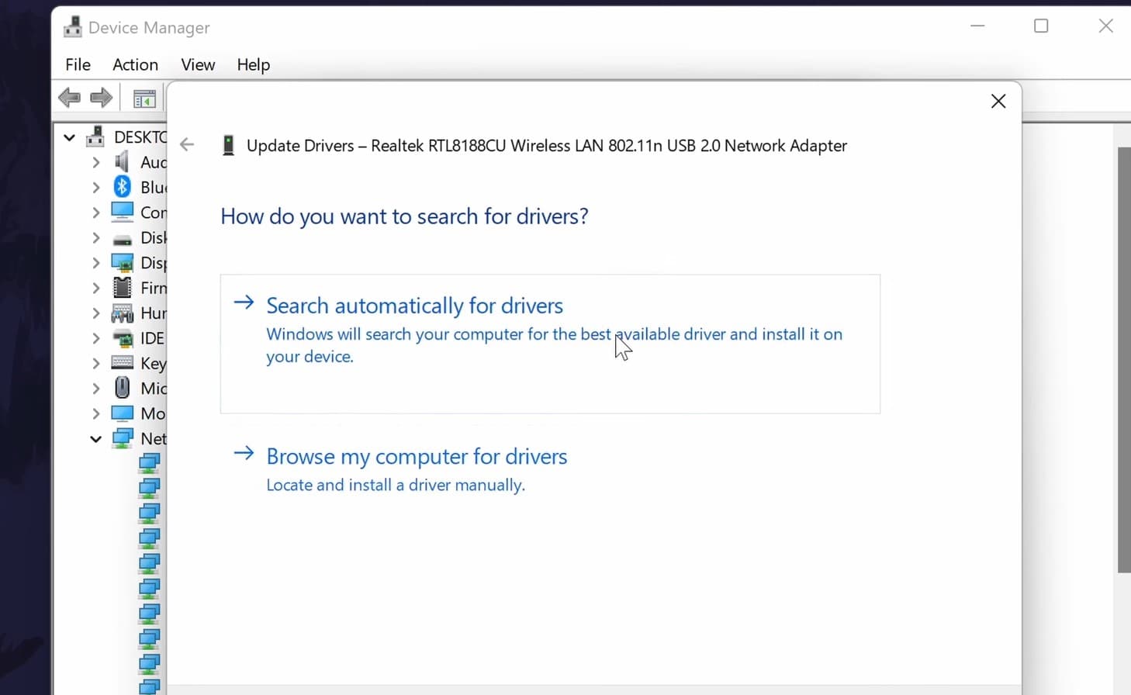Viewport: 1131px width, 695px height.
Task: Select the Firmware category icon
Action: 122,288
